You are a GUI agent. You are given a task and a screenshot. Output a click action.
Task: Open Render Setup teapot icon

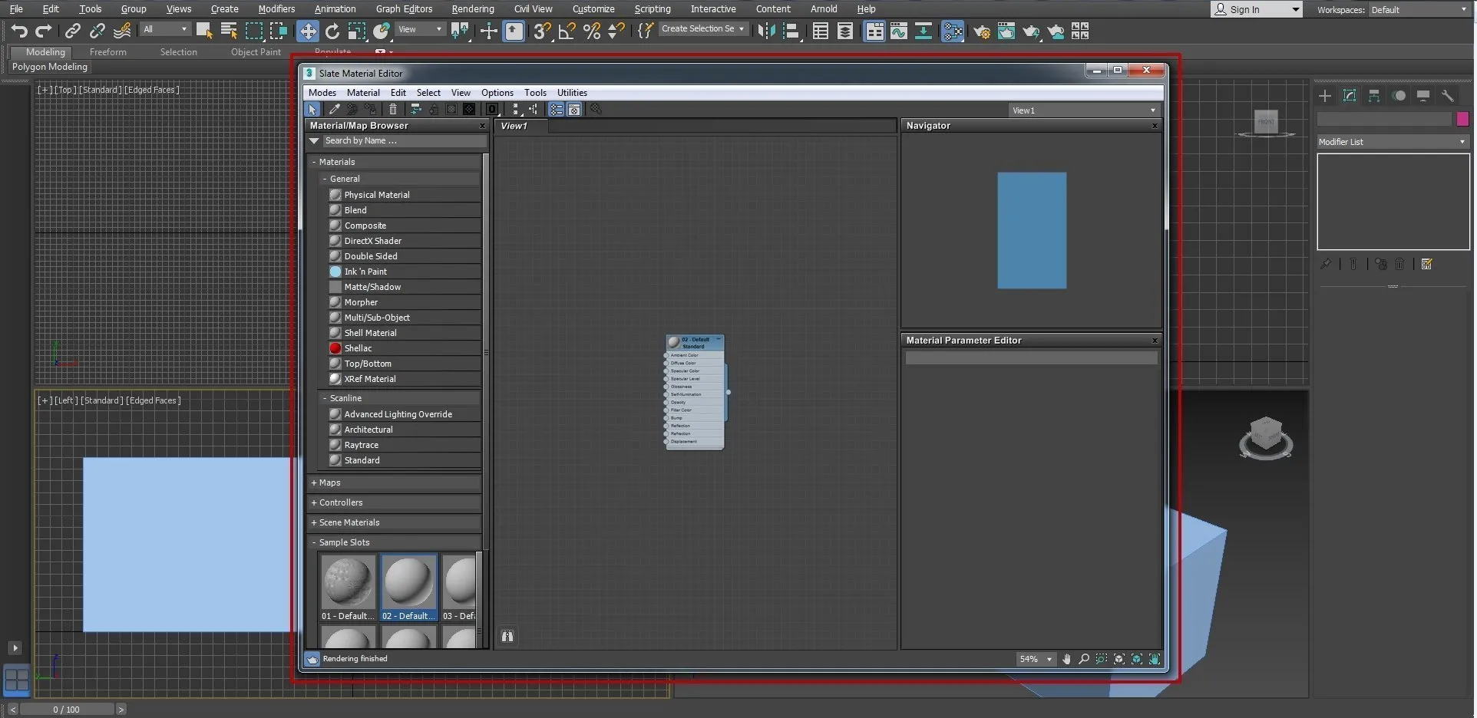982,31
